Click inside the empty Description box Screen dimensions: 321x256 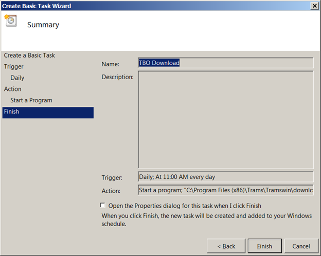click(226, 120)
